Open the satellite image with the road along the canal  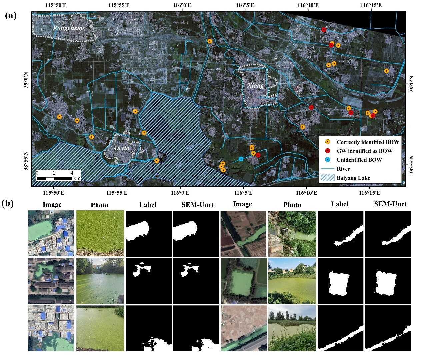(x=243, y=328)
